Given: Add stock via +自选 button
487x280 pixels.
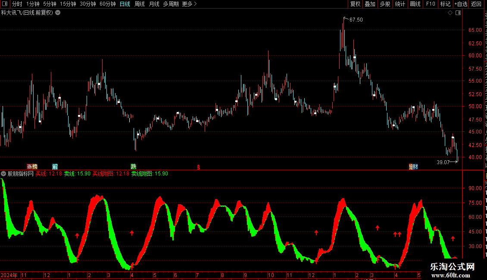Looking at the screenshot, I should coord(461,4).
